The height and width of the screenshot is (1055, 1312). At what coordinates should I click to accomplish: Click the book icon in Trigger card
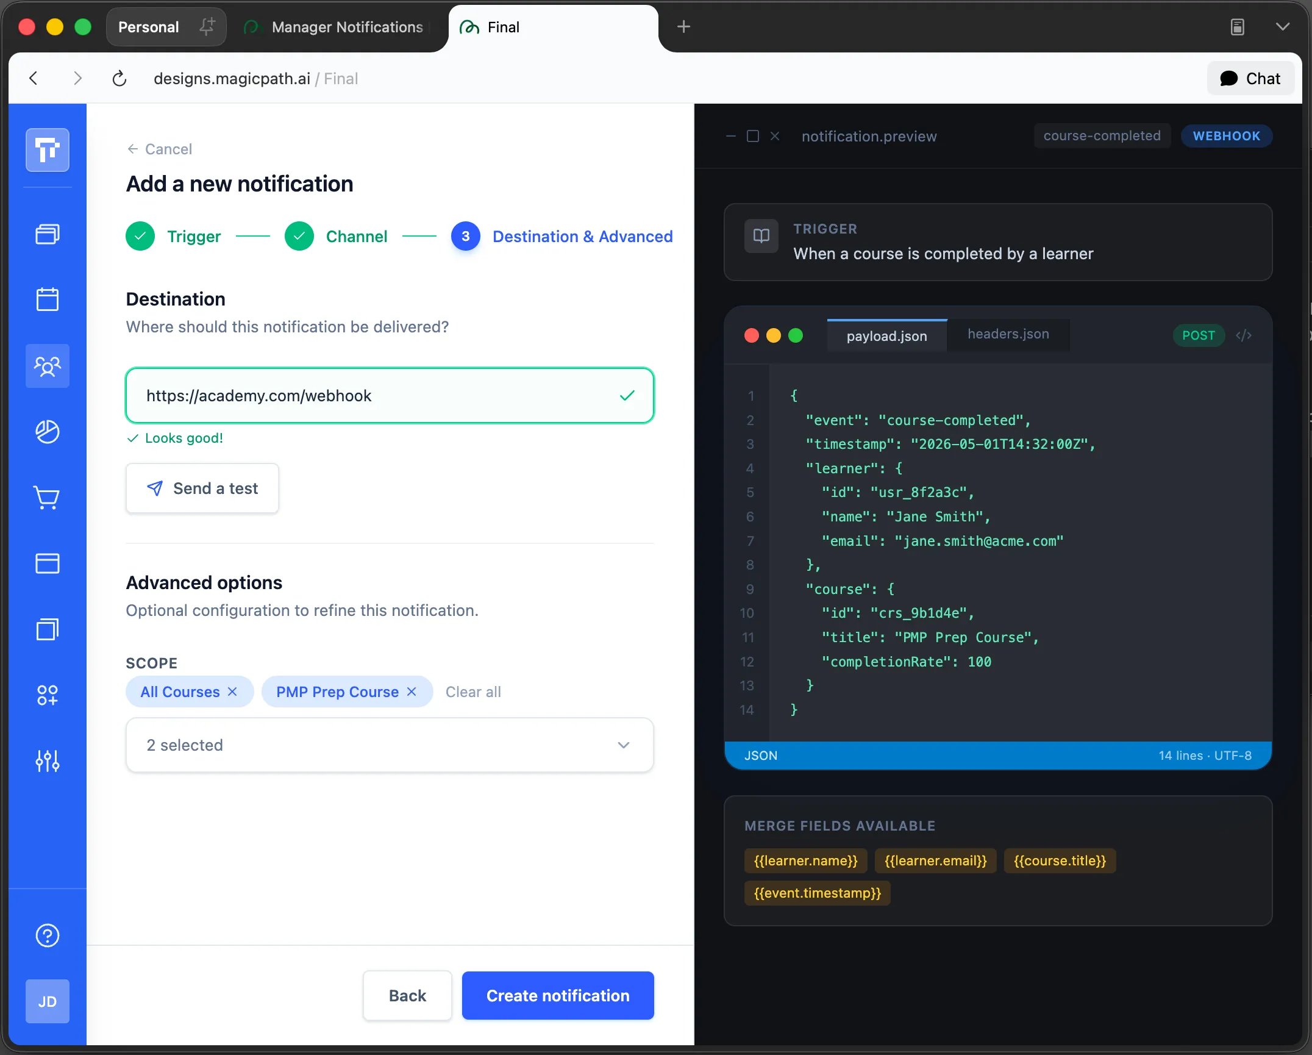click(761, 236)
